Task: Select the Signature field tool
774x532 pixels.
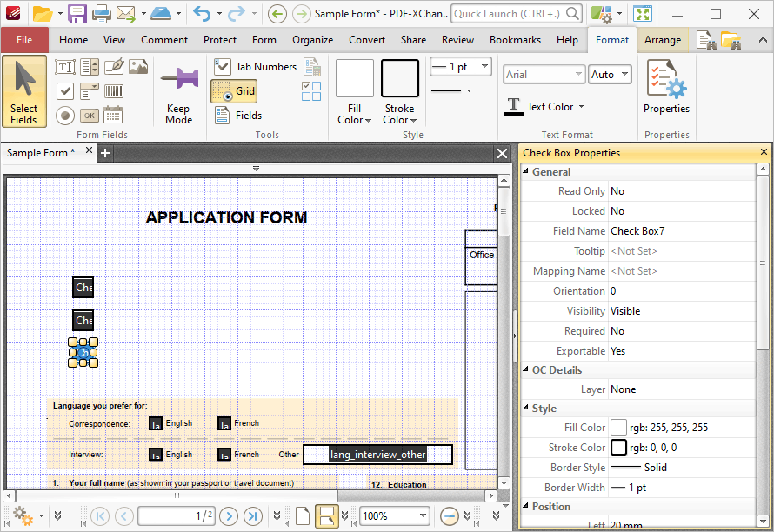Action: tap(114, 67)
